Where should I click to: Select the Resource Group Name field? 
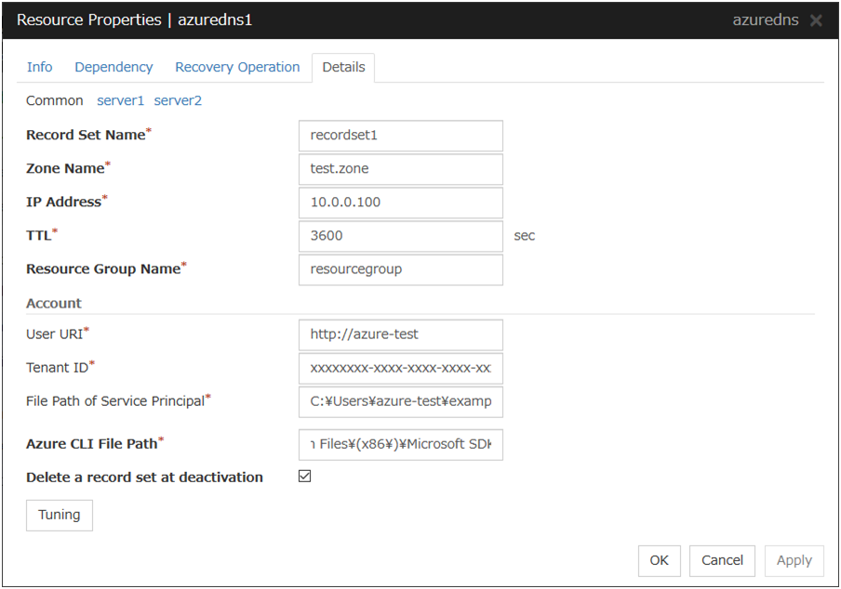click(x=400, y=269)
